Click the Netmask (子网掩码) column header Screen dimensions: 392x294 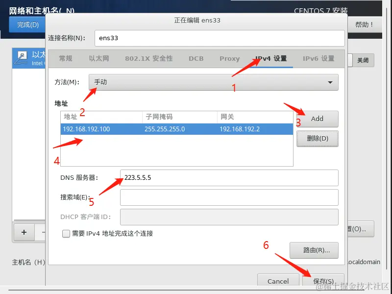pos(180,117)
